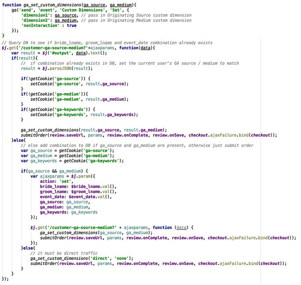Click the 'it must be direct traffic' comment
This screenshot has height=285, width=301.
(x=64, y=253)
